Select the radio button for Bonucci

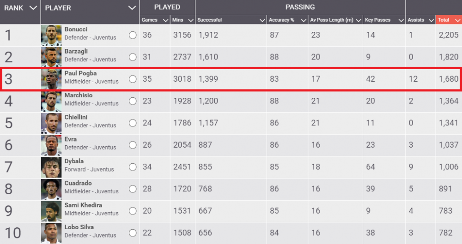[133, 36]
